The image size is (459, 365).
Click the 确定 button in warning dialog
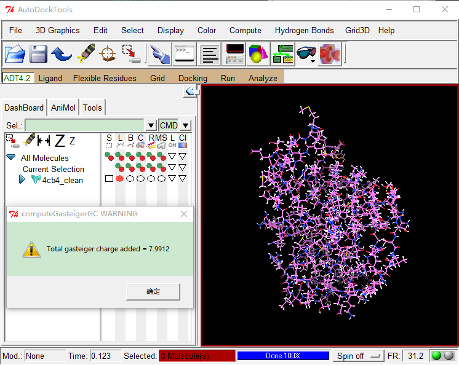click(x=153, y=291)
